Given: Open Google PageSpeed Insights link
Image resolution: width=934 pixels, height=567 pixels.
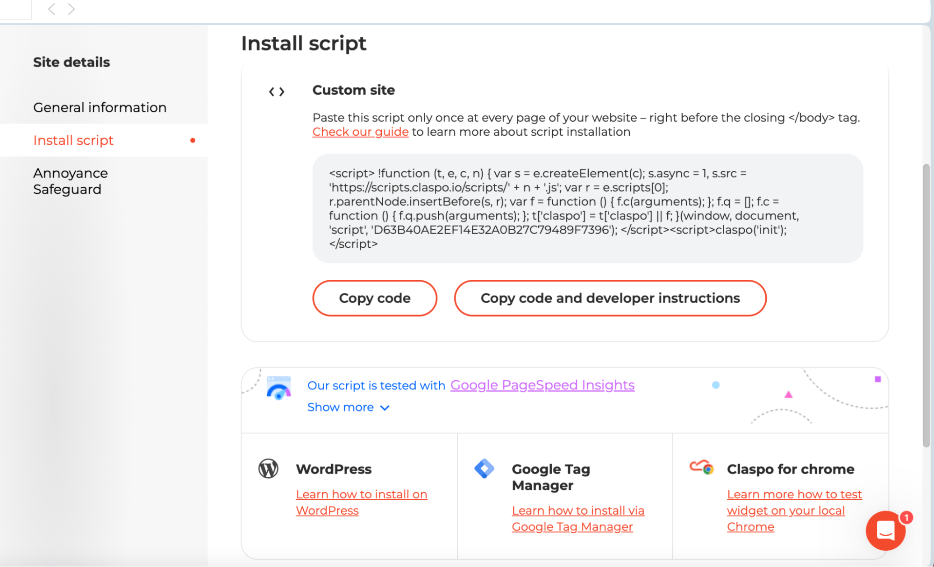Looking at the screenshot, I should coord(542,385).
